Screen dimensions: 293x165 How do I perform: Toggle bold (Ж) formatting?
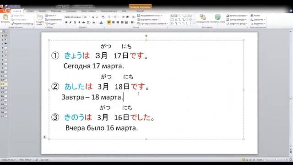(x=66, y=22)
